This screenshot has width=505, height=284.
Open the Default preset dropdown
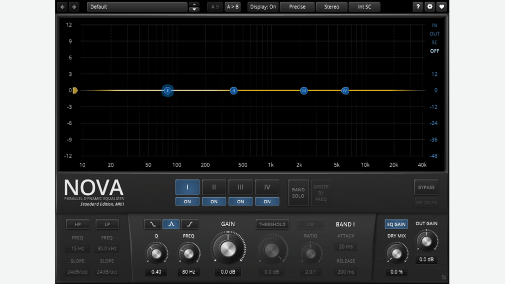click(137, 6)
